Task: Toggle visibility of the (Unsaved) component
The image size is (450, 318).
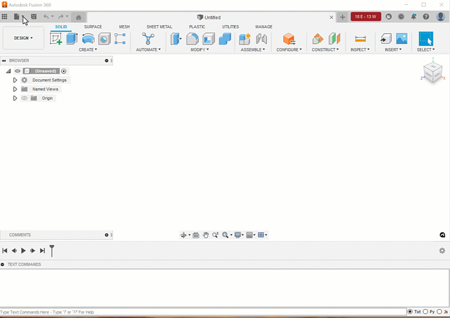Action: pos(18,71)
